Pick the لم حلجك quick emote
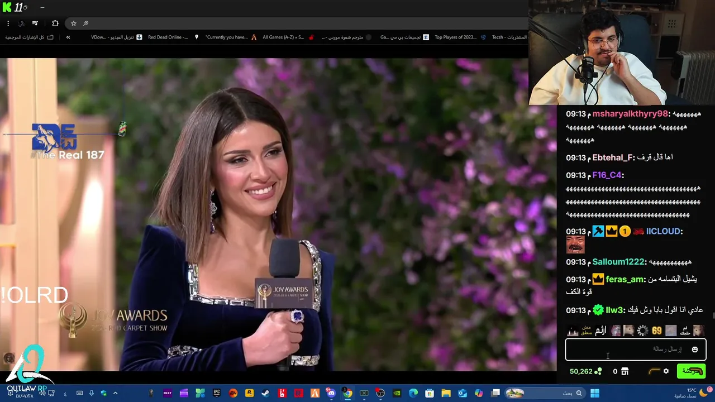 click(x=685, y=331)
